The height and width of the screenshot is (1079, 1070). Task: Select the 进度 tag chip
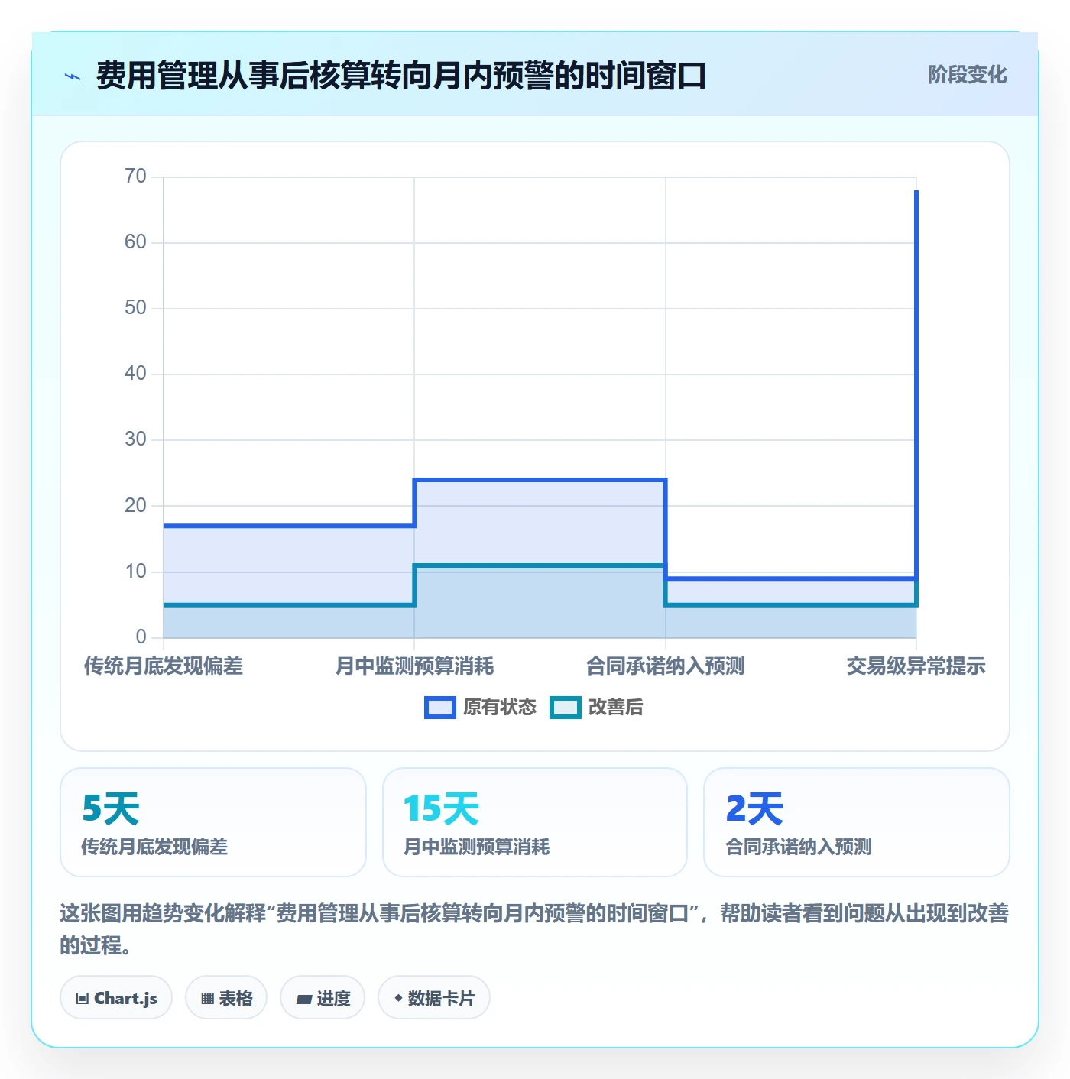323,998
